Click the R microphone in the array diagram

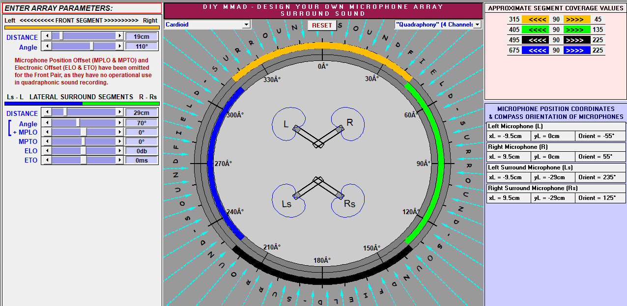pyautogui.click(x=340, y=129)
